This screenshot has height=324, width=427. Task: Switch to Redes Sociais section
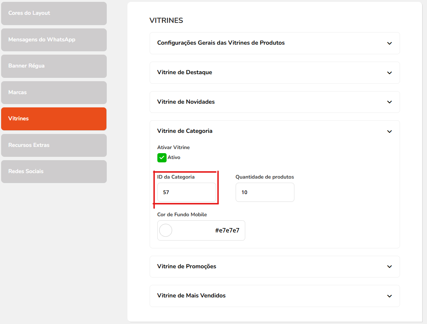point(54,171)
